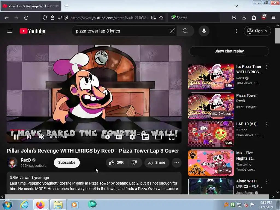This screenshot has height=210, width=280.
Task: List all tabs dropdown arrow
Action: 236,6
